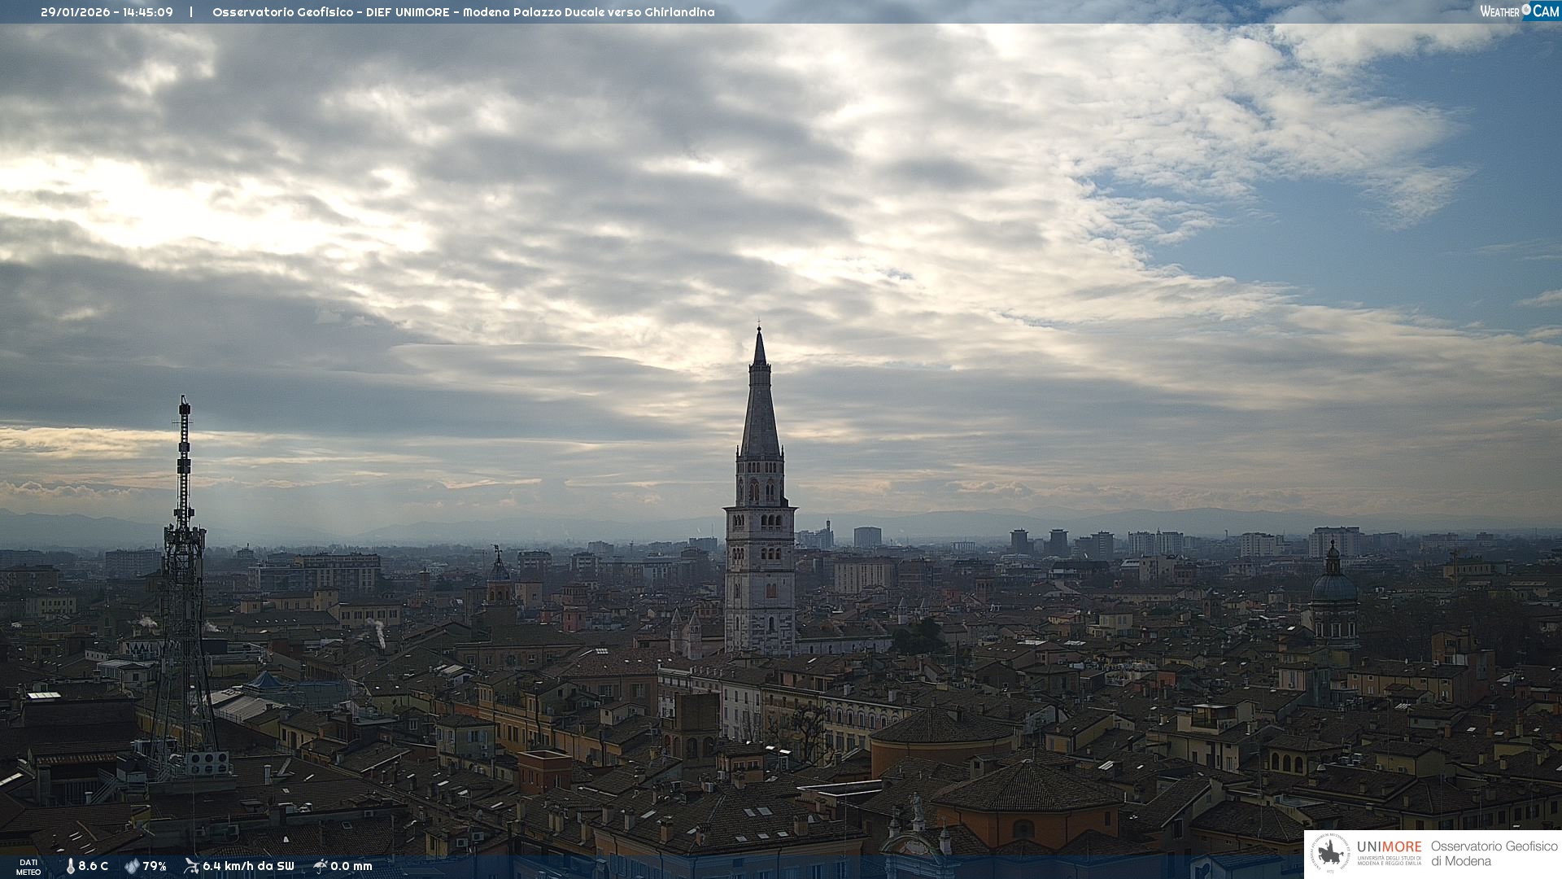Click the 79% humidity value
The height and width of the screenshot is (879, 1562).
155,866
